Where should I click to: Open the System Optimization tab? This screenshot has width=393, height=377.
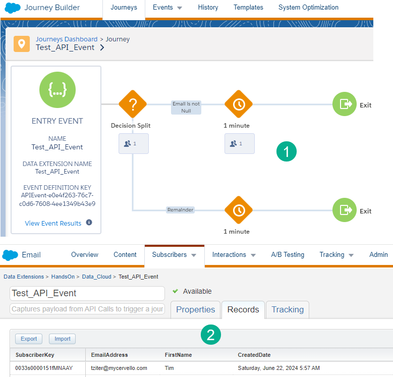[308, 8]
